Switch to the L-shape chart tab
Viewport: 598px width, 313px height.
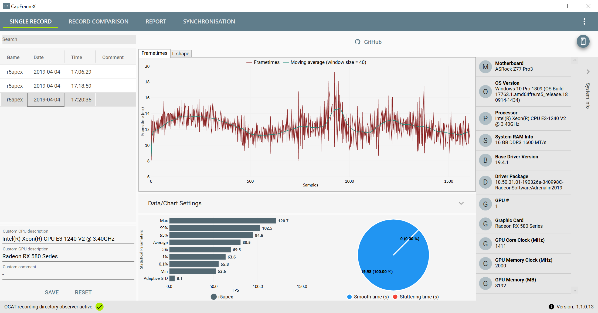click(x=181, y=54)
